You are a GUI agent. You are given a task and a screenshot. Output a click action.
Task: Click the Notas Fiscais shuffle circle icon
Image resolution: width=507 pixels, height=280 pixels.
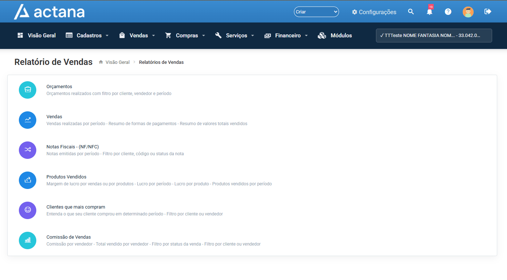28,150
